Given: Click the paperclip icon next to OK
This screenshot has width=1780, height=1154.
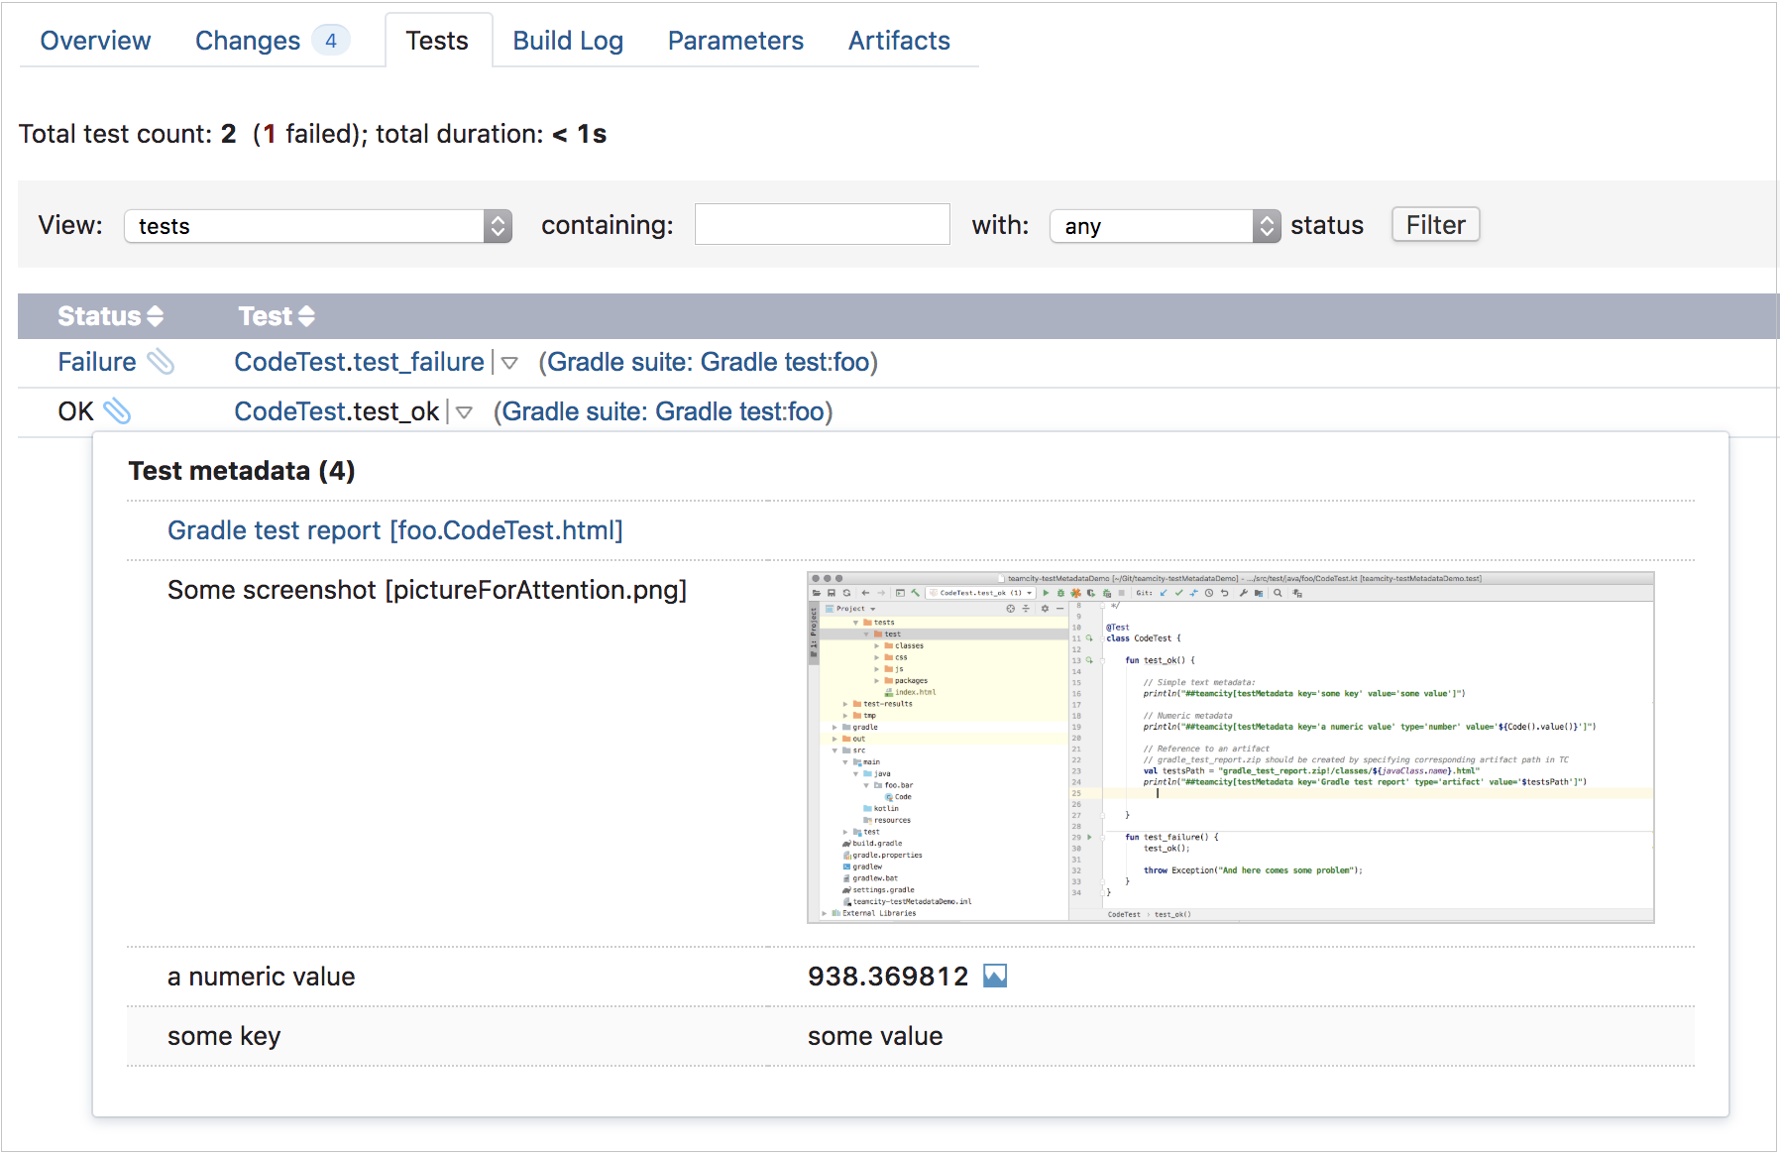Looking at the screenshot, I should click(117, 411).
